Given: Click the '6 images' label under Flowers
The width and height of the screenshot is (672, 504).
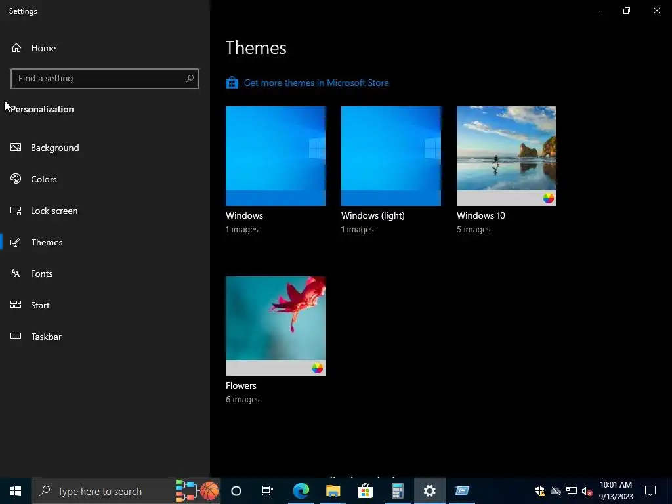Looking at the screenshot, I should [243, 400].
